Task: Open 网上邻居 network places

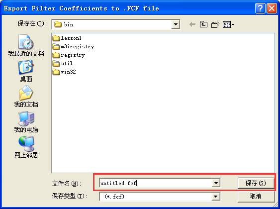Action: click(x=26, y=147)
